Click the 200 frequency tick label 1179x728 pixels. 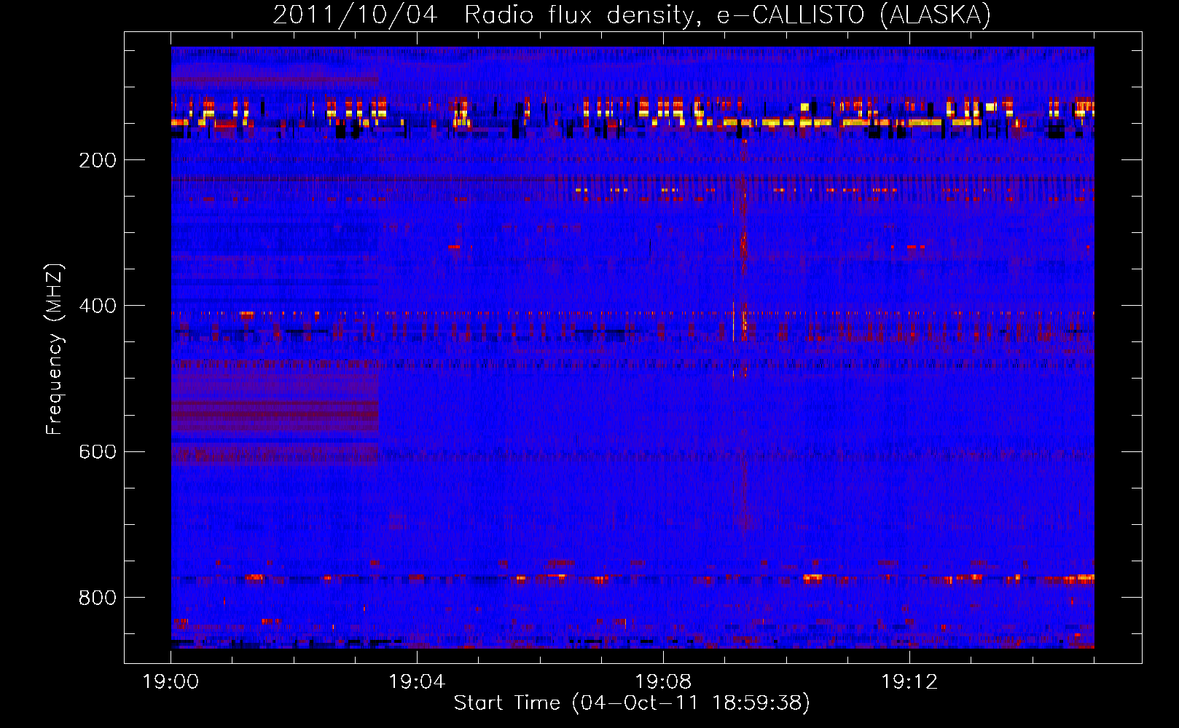pos(98,160)
